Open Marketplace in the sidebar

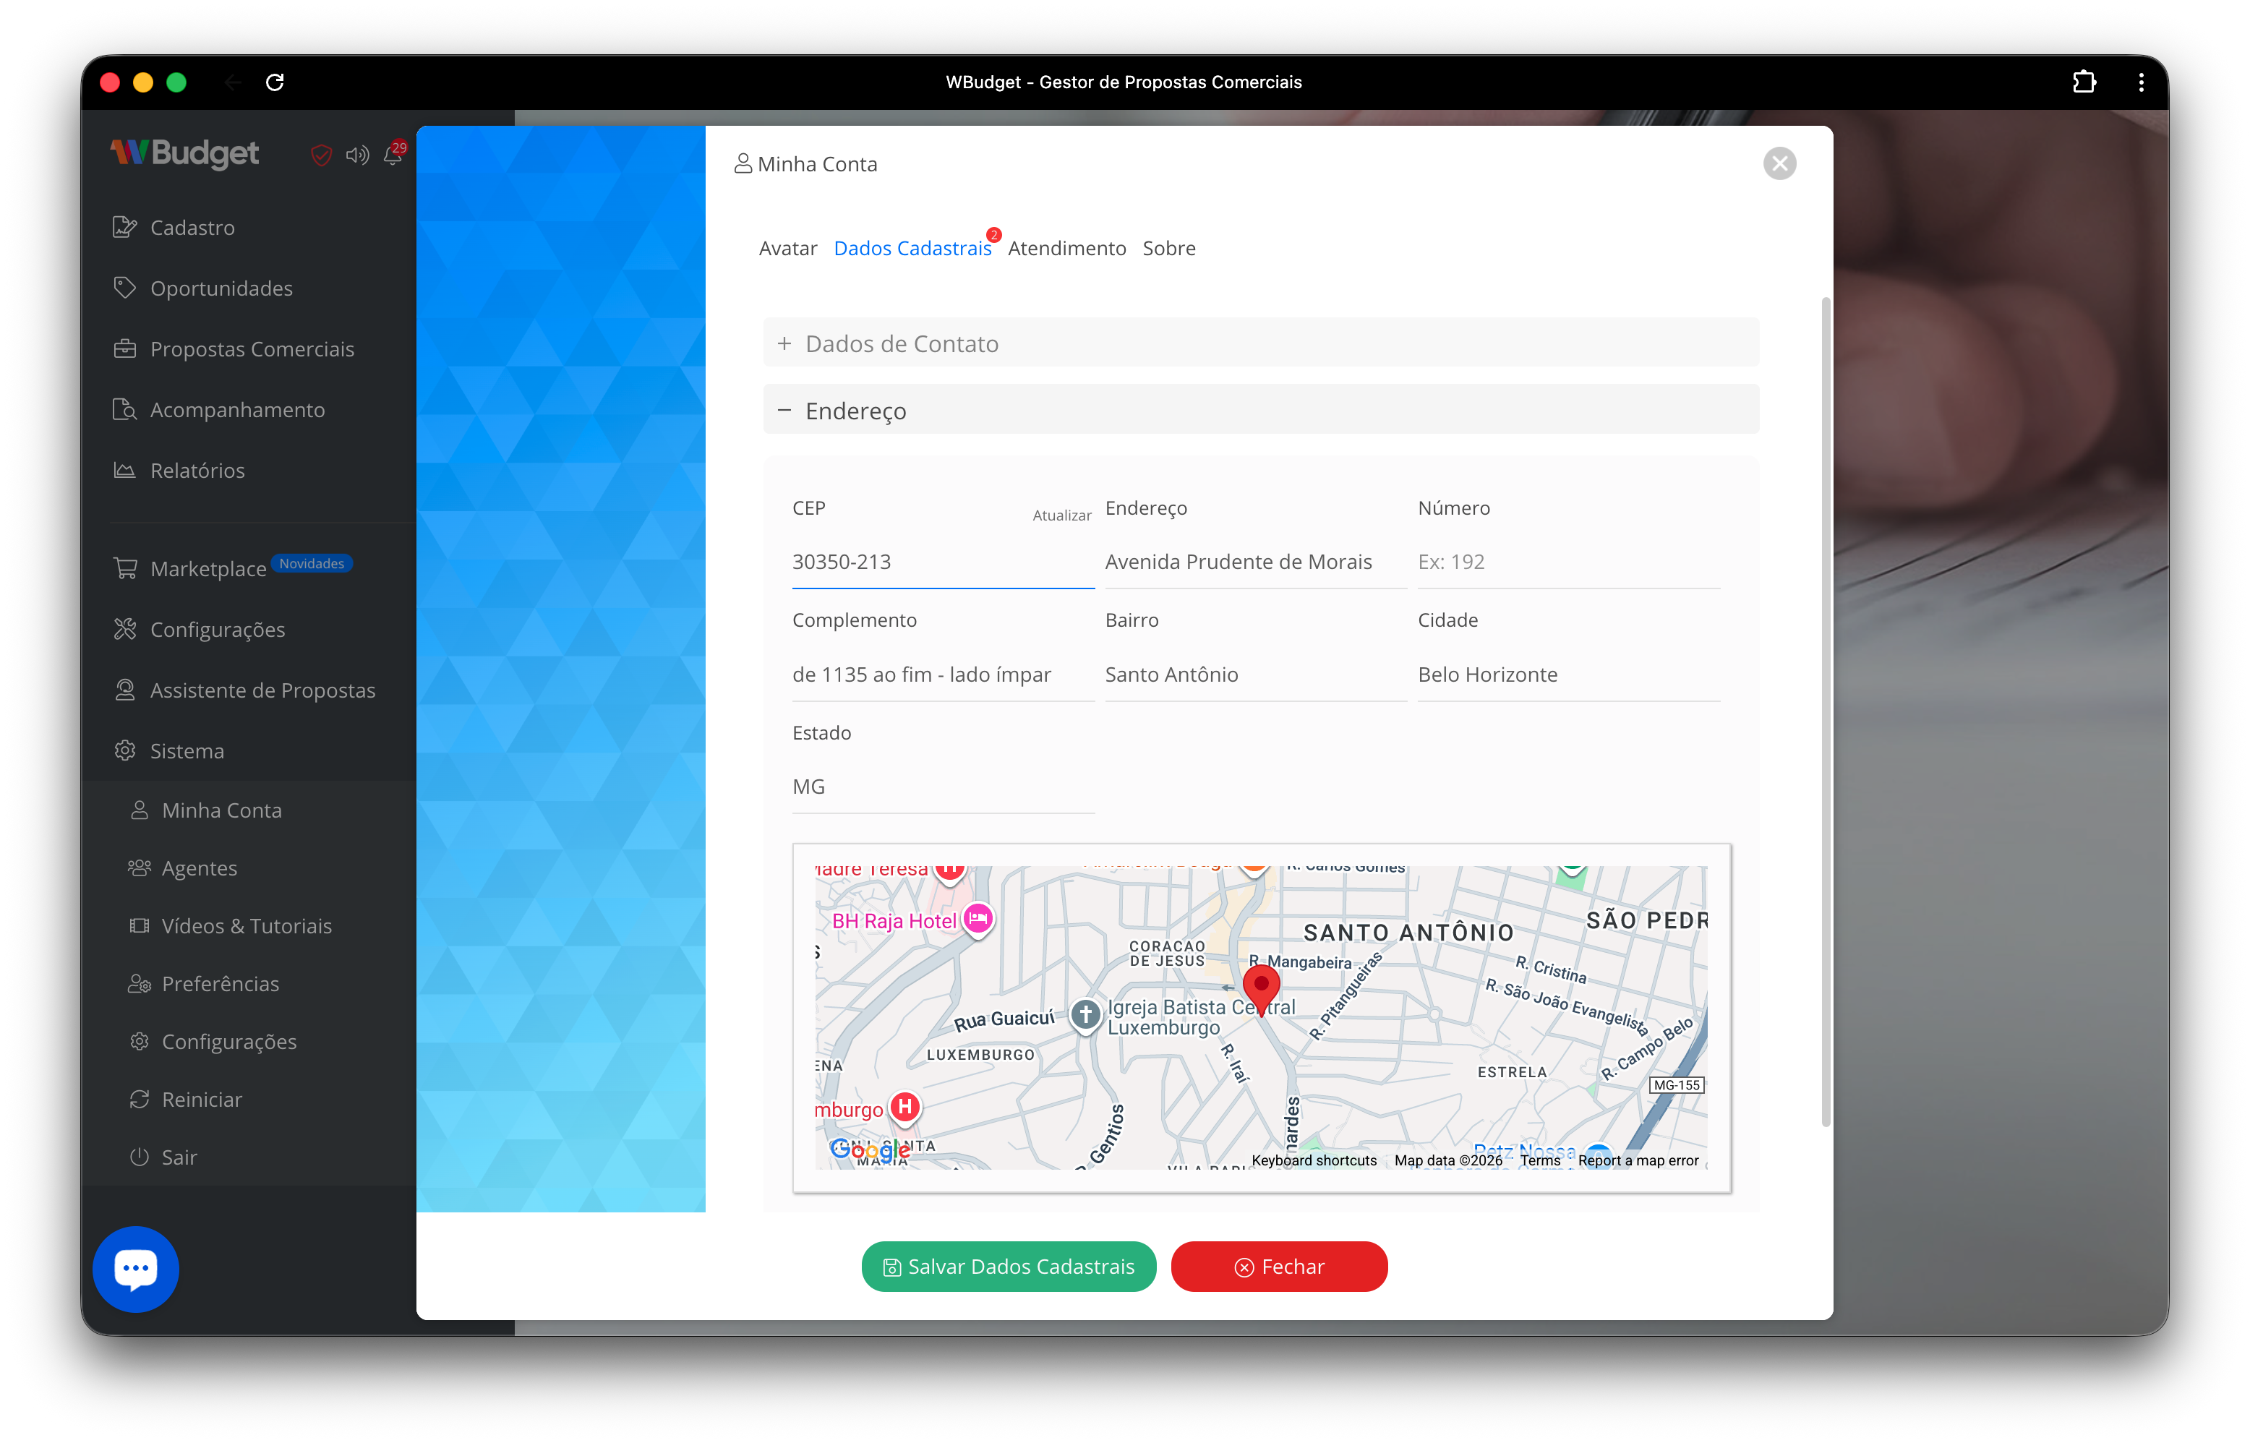click(x=208, y=569)
